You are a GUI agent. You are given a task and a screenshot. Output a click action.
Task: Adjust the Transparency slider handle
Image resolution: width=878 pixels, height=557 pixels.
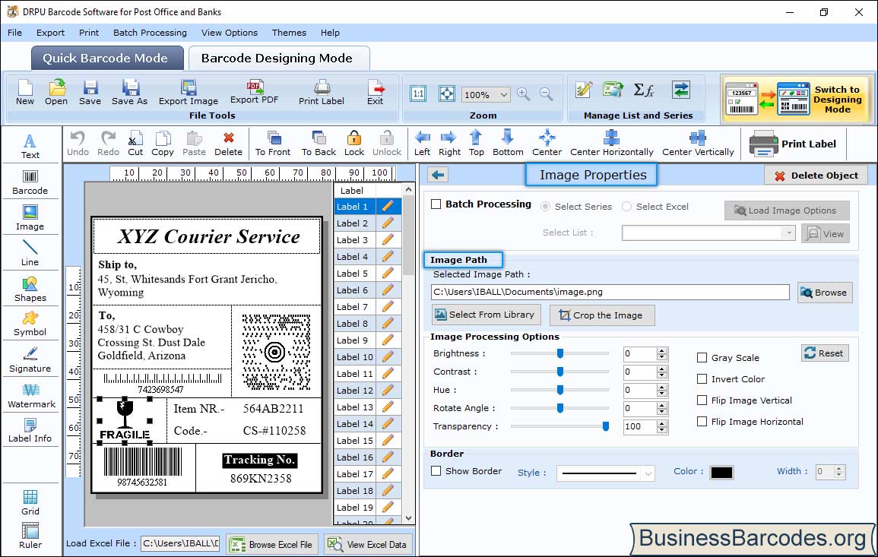(x=605, y=426)
